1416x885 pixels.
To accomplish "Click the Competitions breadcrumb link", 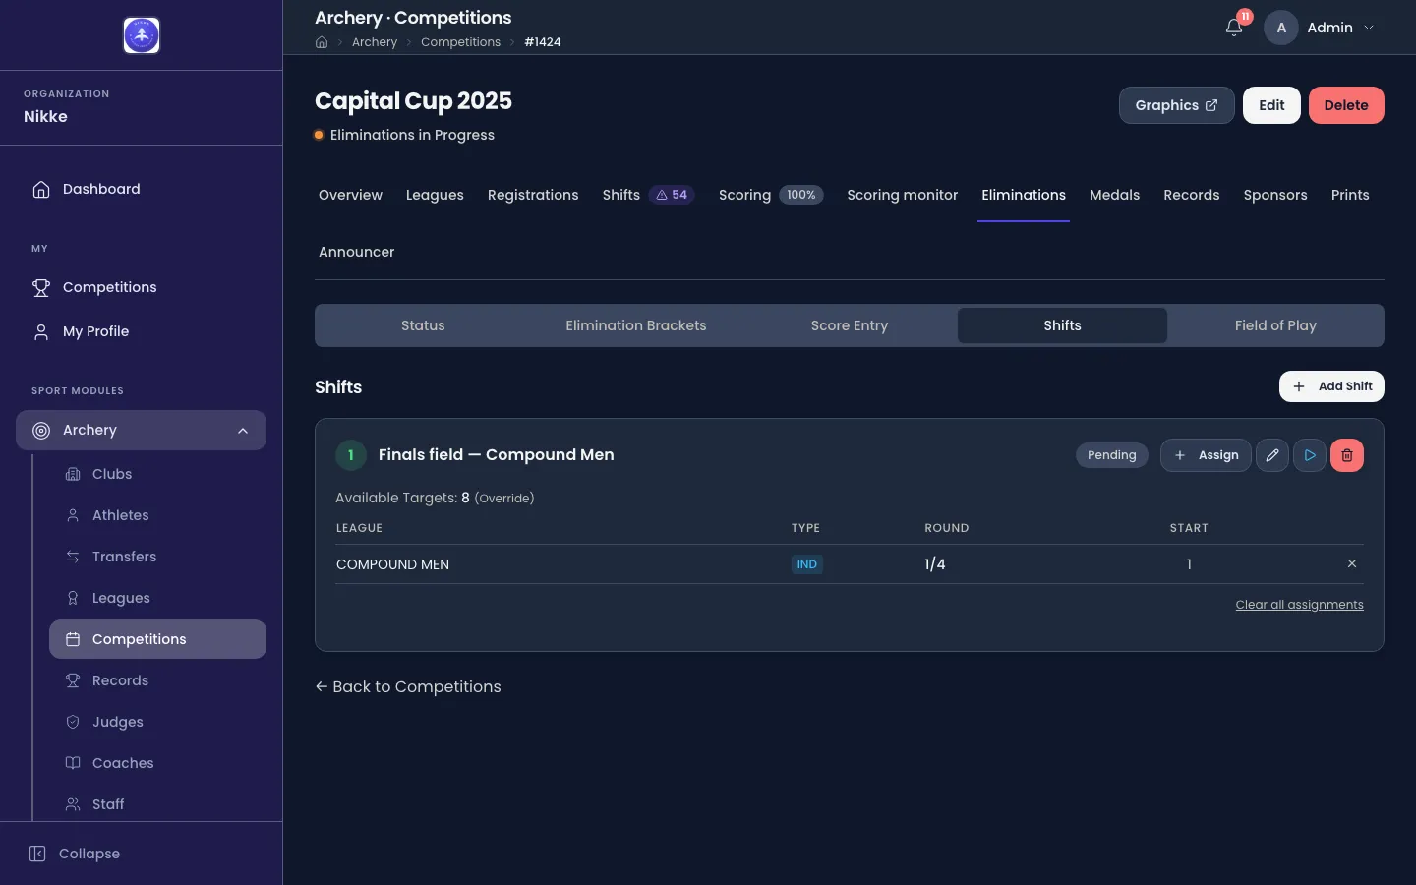I will pos(460,42).
